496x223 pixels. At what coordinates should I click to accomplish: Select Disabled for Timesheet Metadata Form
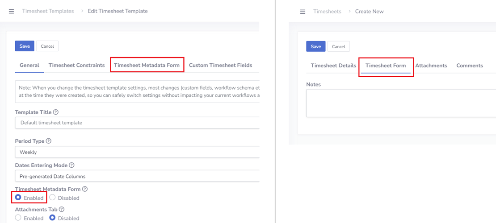point(53,198)
